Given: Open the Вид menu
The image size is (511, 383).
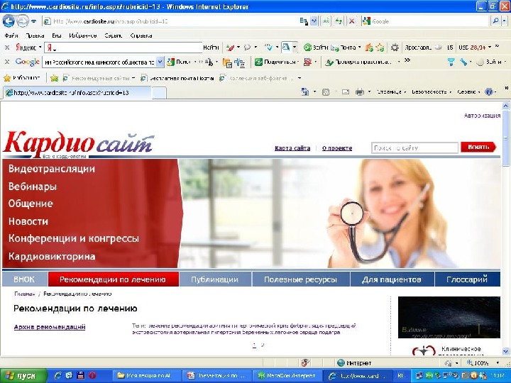Looking at the screenshot, I should coord(57,35).
